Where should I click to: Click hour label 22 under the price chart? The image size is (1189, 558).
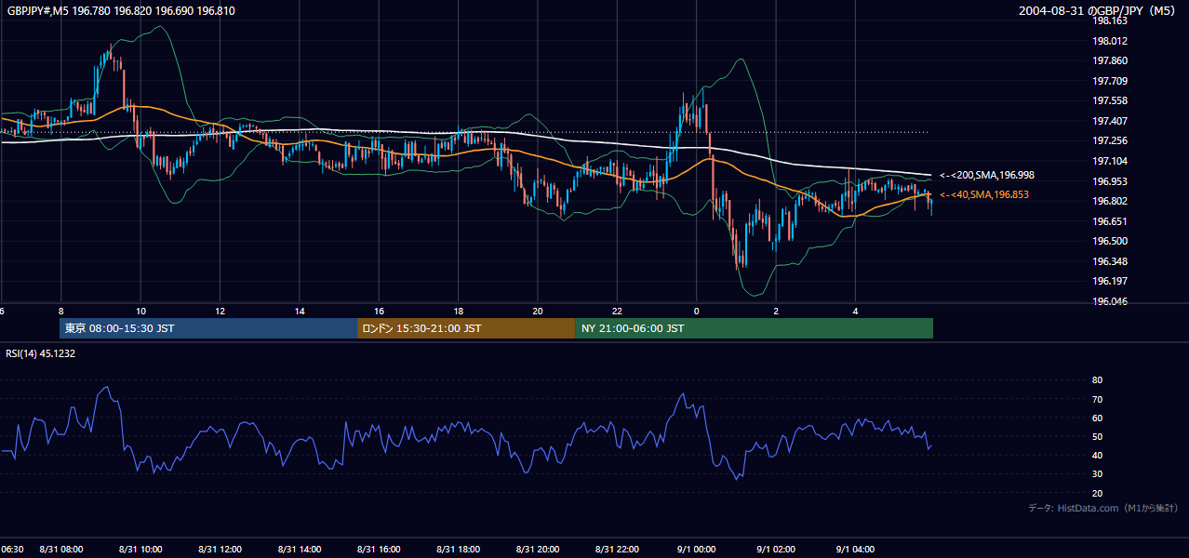coord(617,311)
